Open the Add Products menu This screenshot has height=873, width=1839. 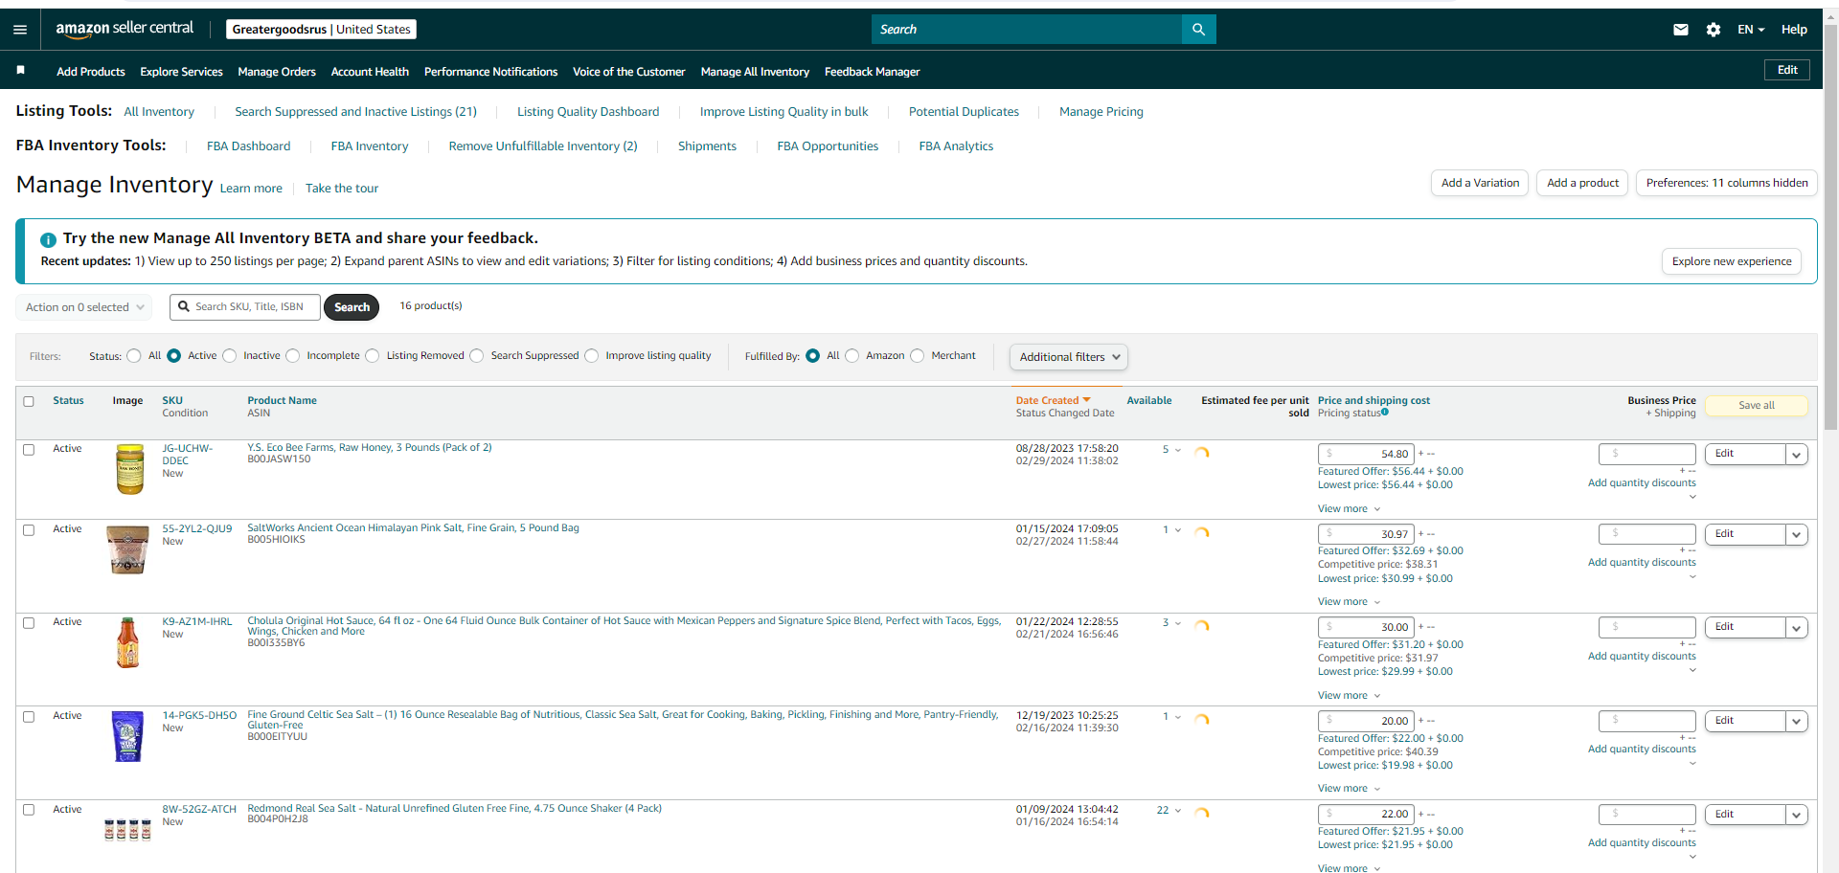click(91, 72)
